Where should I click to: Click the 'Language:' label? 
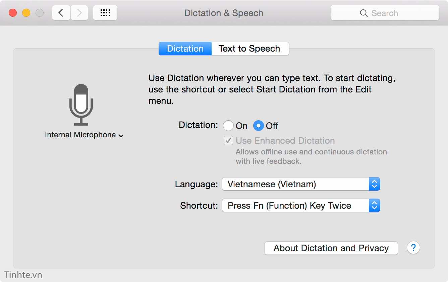click(x=197, y=184)
